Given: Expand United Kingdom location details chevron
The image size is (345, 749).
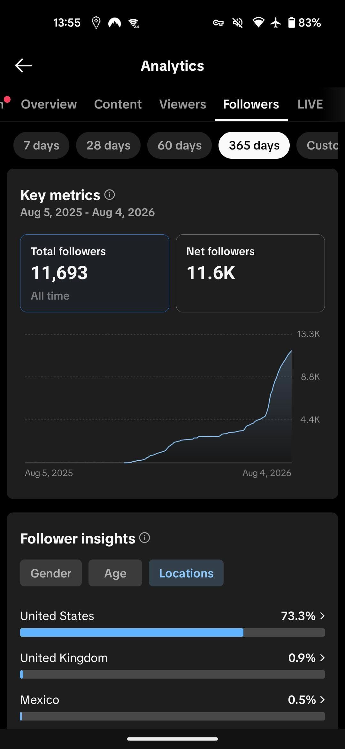Looking at the screenshot, I should [x=322, y=658].
